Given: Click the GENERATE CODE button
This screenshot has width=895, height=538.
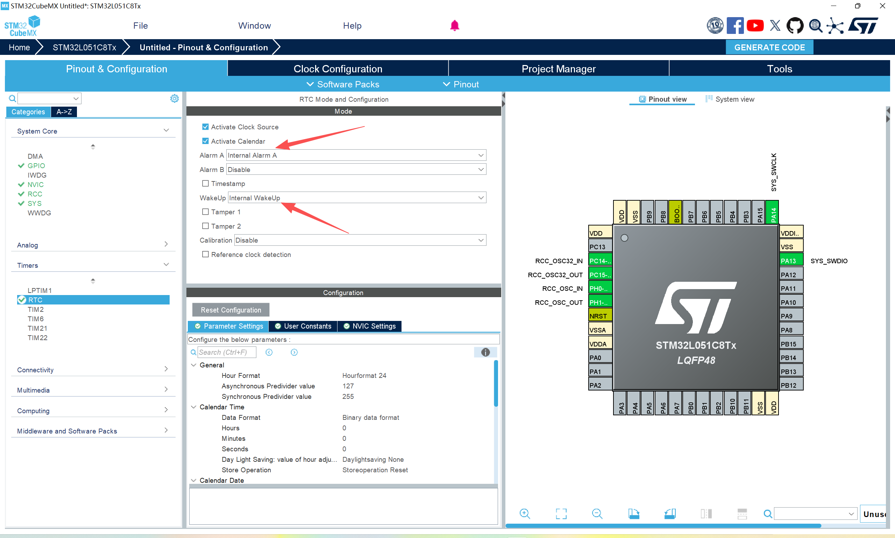Looking at the screenshot, I should (x=769, y=47).
